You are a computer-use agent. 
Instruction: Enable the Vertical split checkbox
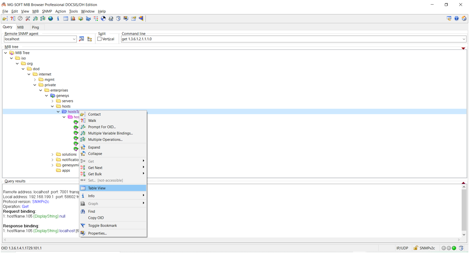(100, 39)
